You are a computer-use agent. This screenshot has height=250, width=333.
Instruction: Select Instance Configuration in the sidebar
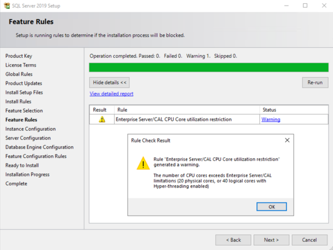[x=30, y=129]
